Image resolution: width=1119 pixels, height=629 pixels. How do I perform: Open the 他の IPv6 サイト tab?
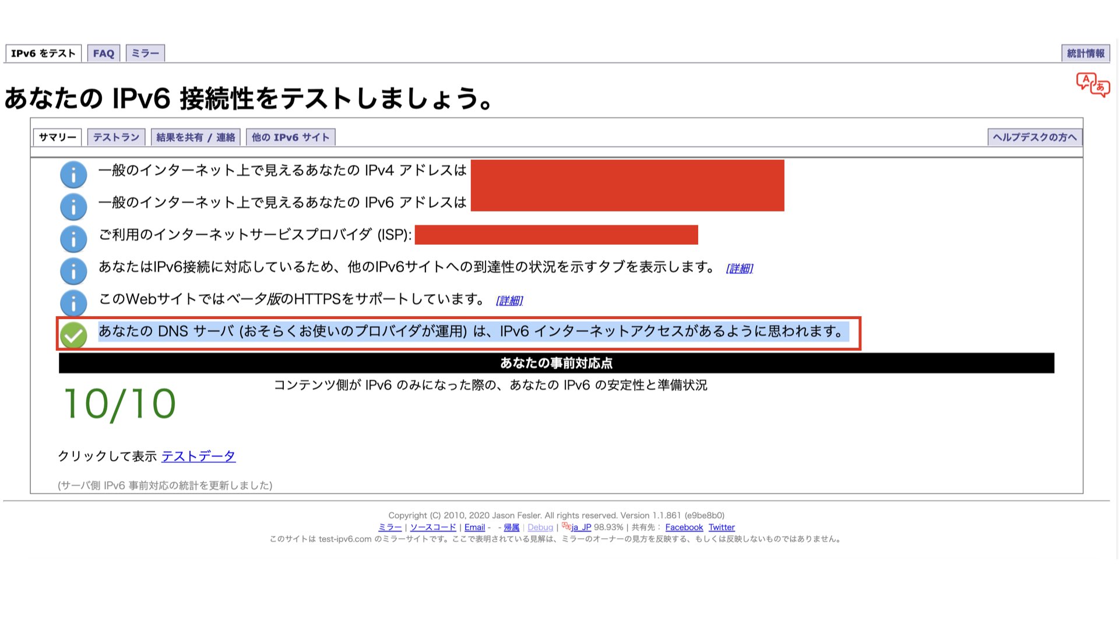pos(291,137)
